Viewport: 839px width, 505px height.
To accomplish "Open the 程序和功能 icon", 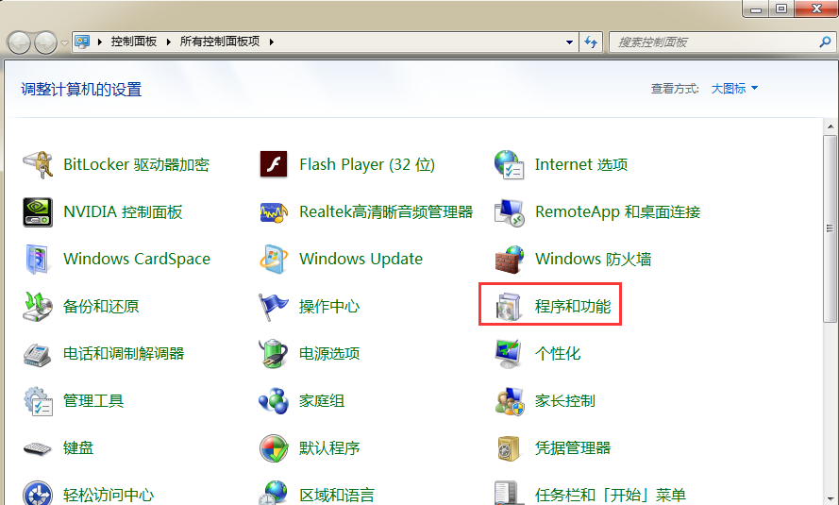I will (x=509, y=307).
